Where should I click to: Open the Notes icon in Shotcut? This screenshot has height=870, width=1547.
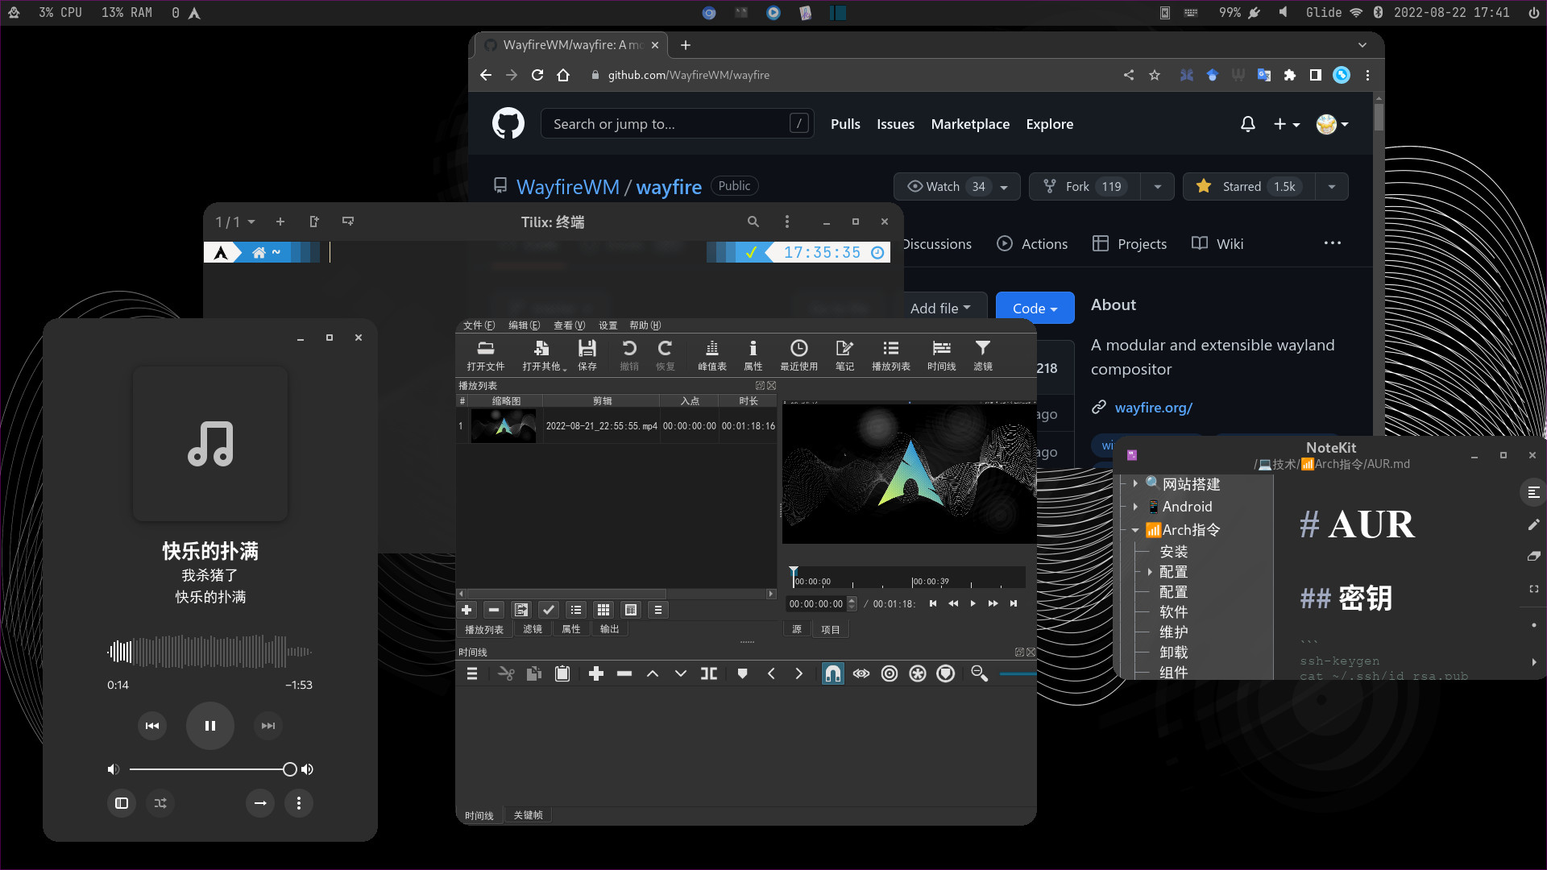[x=844, y=348]
